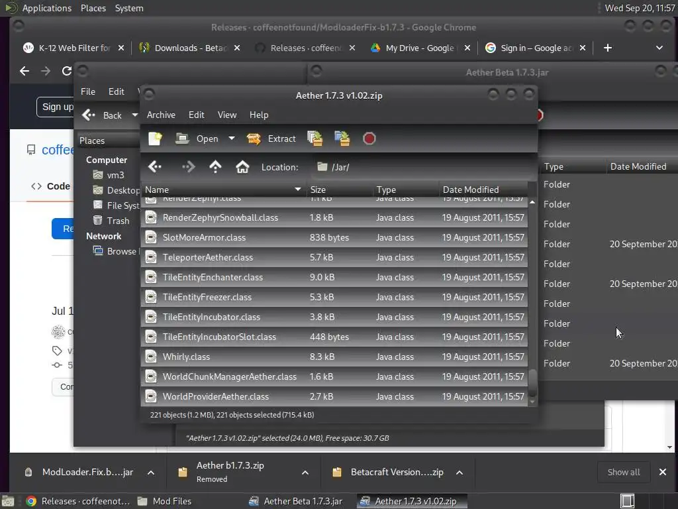Select WorldChunkManagerAether.class file

tap(334, 376)
